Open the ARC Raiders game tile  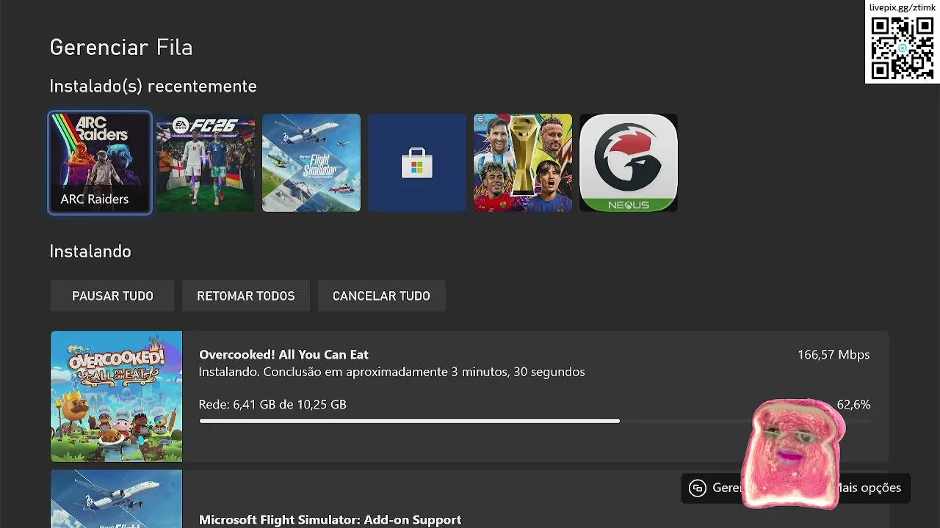100,163
